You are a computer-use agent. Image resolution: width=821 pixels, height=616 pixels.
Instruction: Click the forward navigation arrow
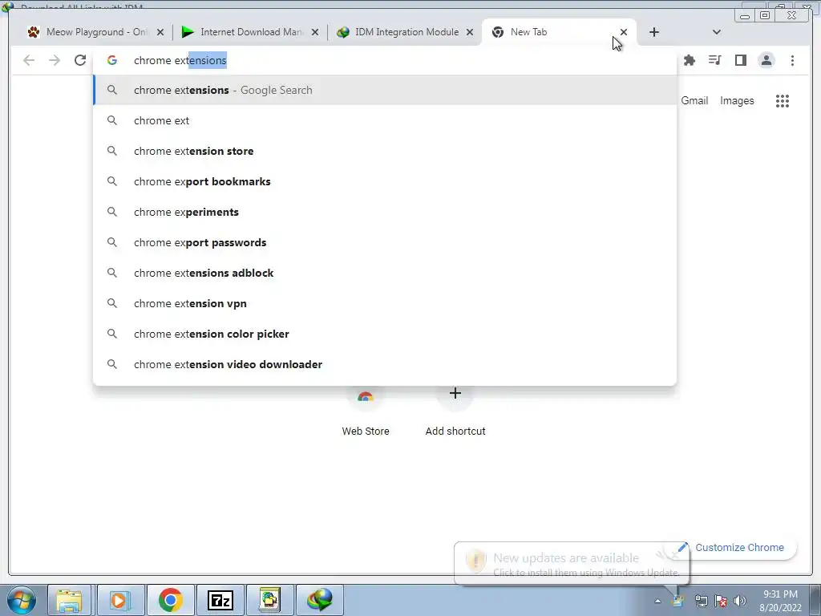click(x=55, y=60)
